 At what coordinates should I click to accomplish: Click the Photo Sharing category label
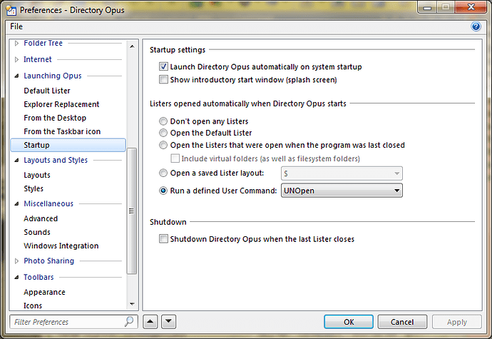(x=49, y=260)
